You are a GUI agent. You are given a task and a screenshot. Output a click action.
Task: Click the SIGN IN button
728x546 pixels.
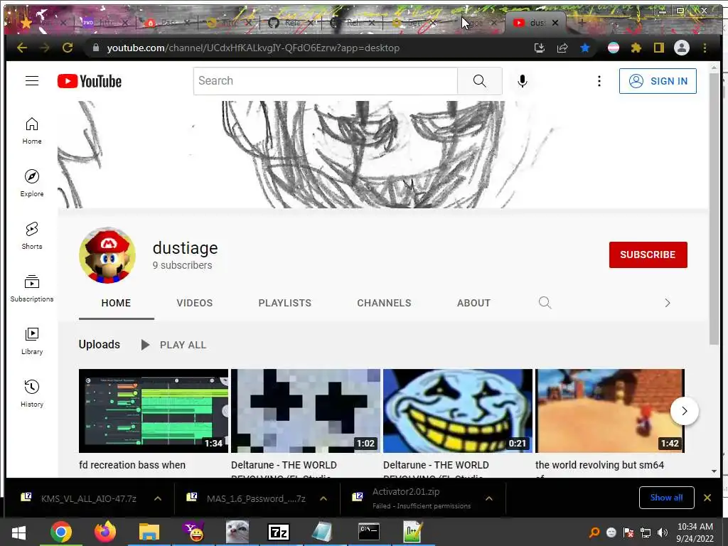click(x=658, y=81)
